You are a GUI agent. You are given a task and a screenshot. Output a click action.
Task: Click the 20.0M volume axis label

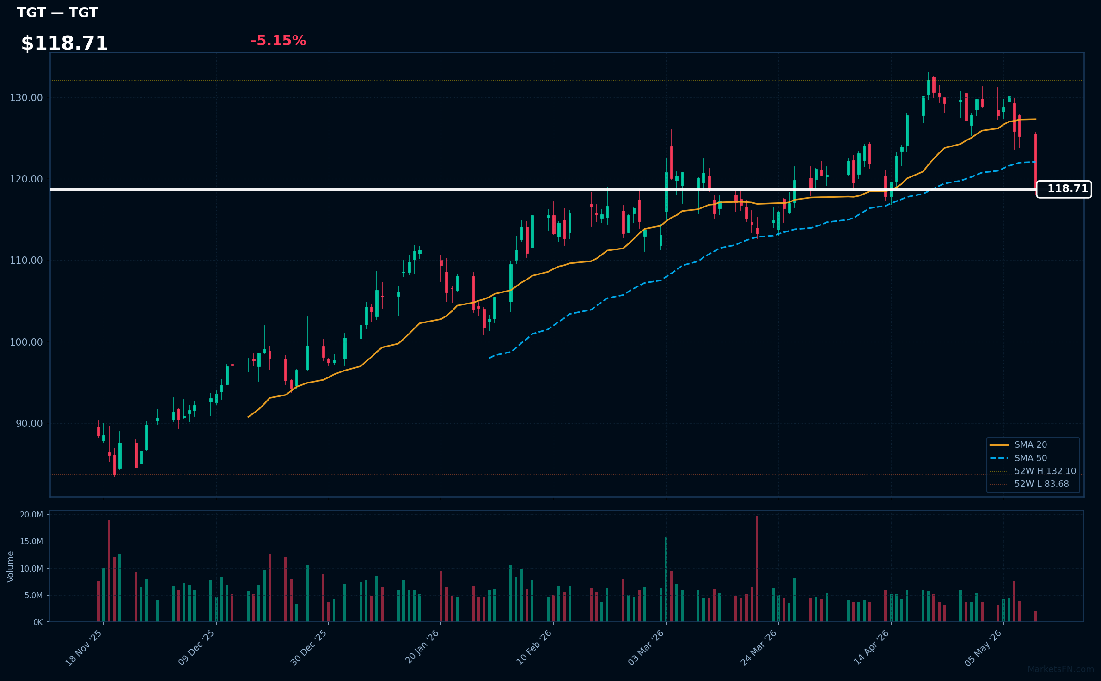(31, 515)
